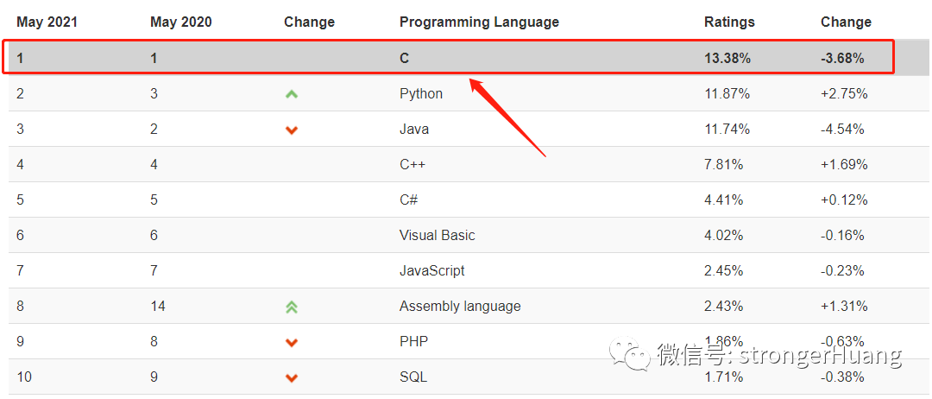Click the red annotation arrow pointing at C
Image resolution: width=932 pixels, height=399 pixels.
507,117
